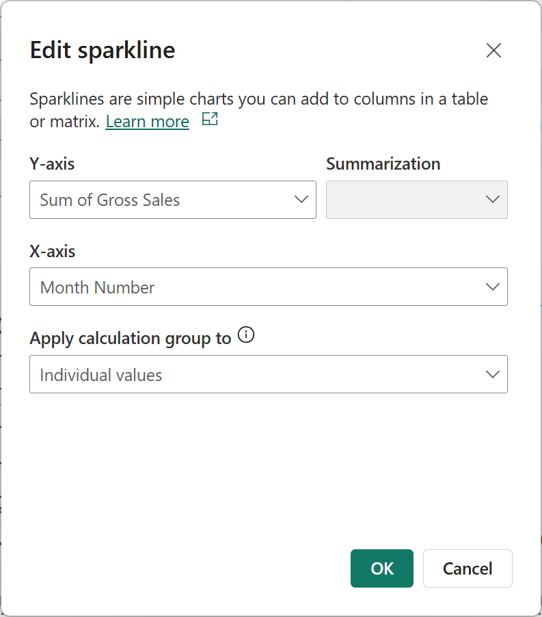Close the Edit sparkline dialog

493,51
